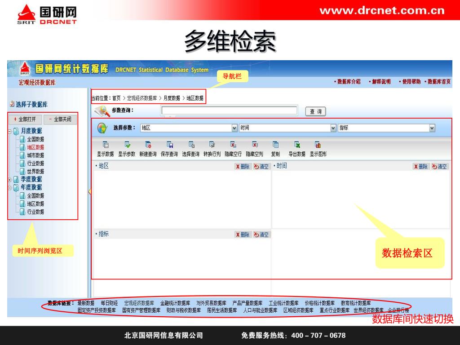Click 删除 in the 地区 panel
The height and width of the screenshot is (345, 460).
point(243,166)
